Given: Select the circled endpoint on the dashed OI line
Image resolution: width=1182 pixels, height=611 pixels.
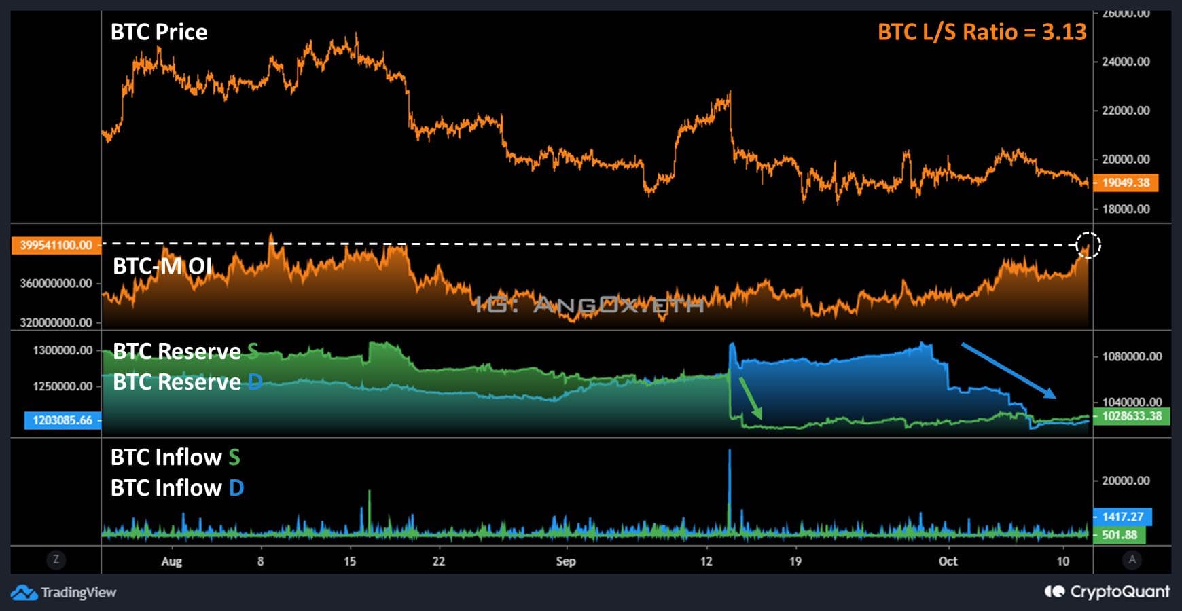Looking at the screenshot, I should tap(1089, 246).
